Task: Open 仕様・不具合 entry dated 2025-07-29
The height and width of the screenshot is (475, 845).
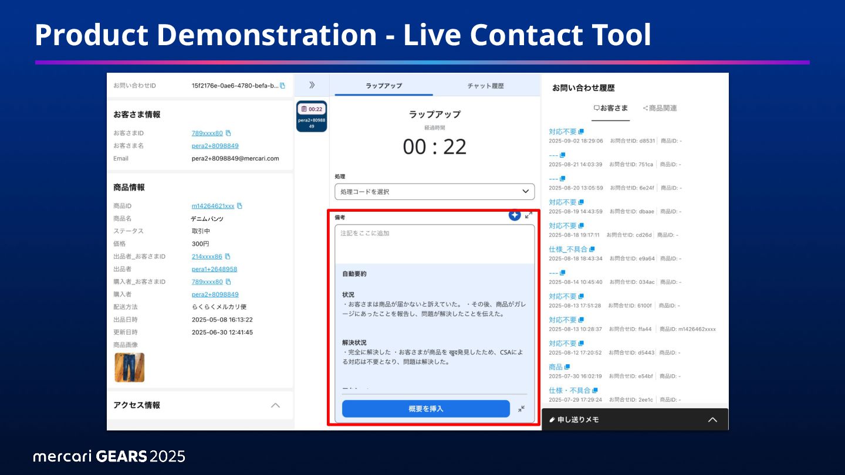Action: tap(570, 390)
